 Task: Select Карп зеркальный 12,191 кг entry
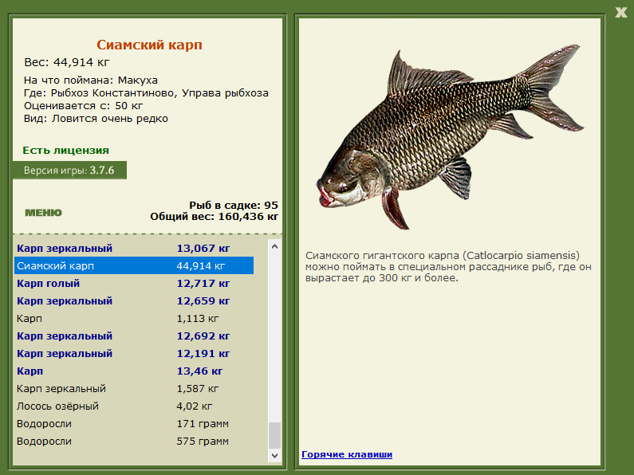pos(134,353)
